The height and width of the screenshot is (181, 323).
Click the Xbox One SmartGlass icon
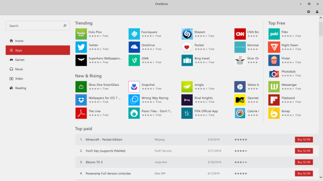(x=81, y=87)
